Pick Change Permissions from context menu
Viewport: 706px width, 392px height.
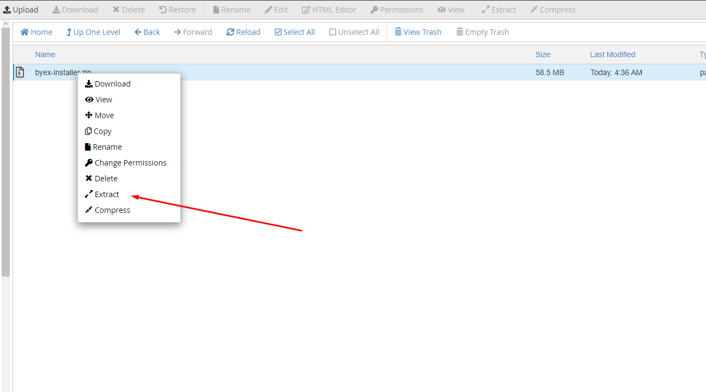coord(130,163)
